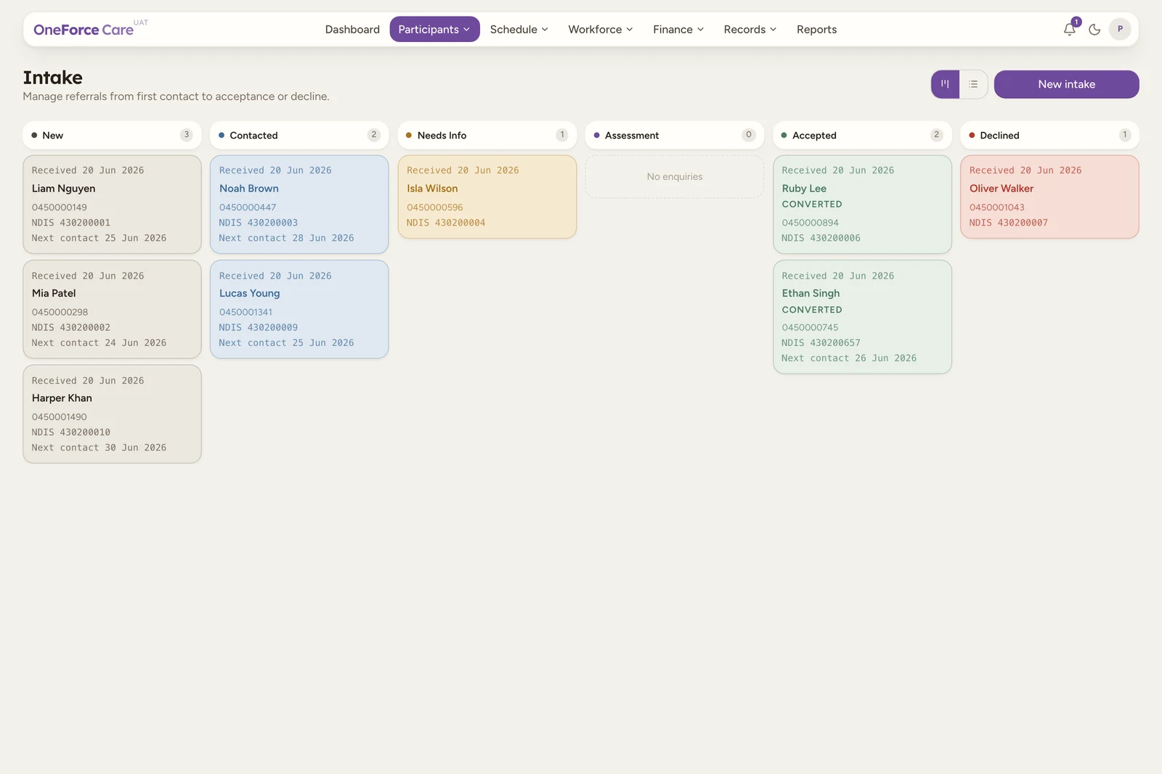Image resolution: width=1162 pixels, height=774 pixels.
Task: Open the Records dropdown
Action: (750, 30)
